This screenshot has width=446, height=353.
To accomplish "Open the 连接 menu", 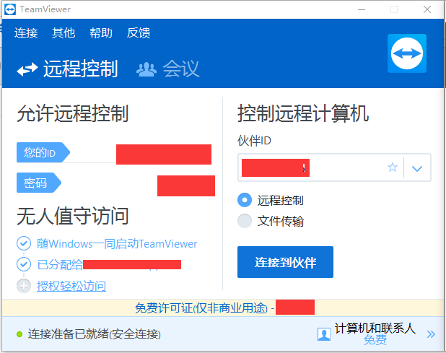I will tap(26, 32).
